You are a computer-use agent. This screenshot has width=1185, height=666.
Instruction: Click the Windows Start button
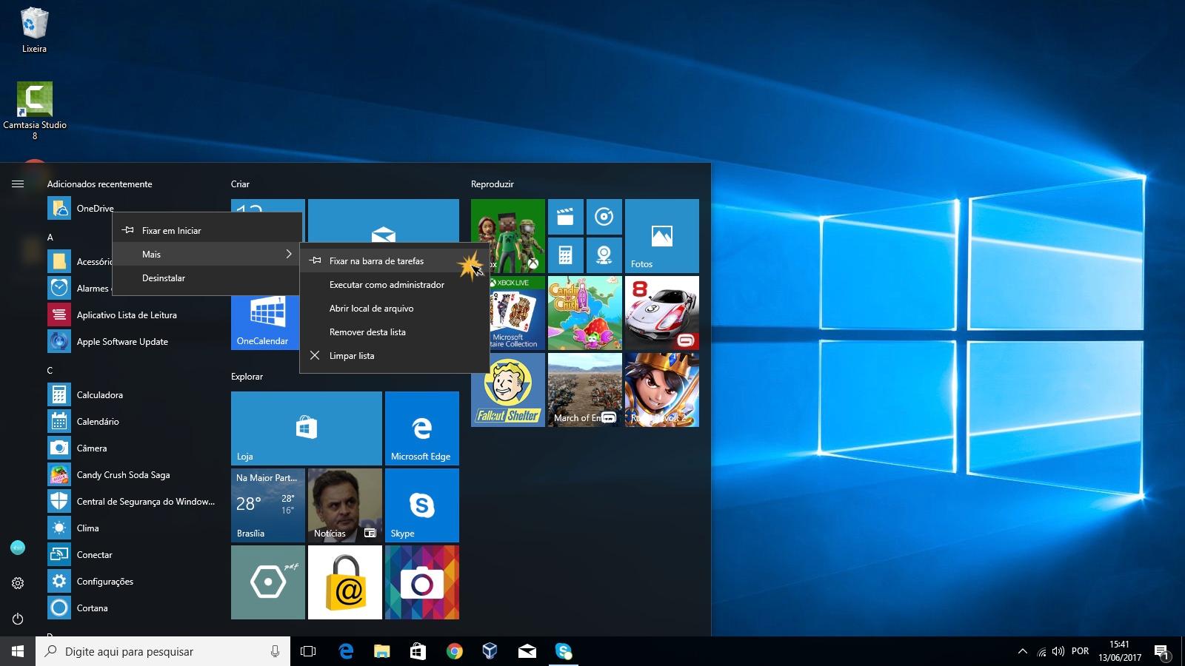18,651
